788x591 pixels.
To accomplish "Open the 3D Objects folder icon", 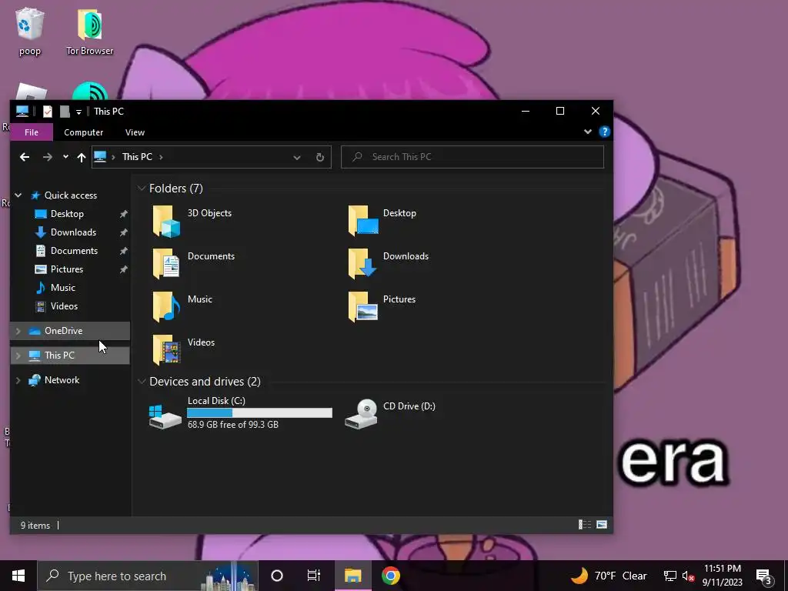I will pyautogui.click(x=166, y=221).
